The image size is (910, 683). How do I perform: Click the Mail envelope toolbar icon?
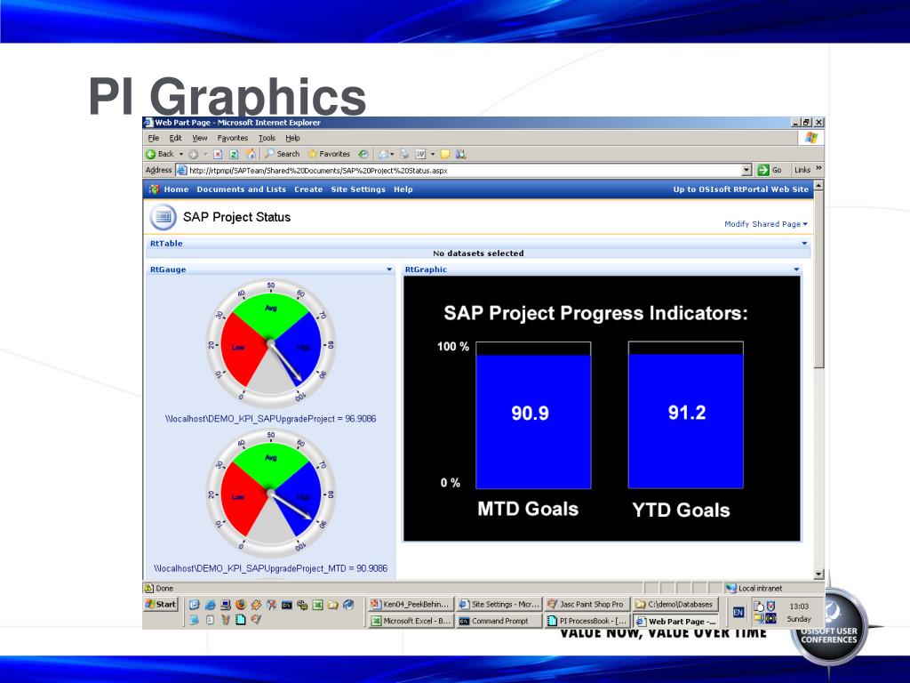pos(384,154)
